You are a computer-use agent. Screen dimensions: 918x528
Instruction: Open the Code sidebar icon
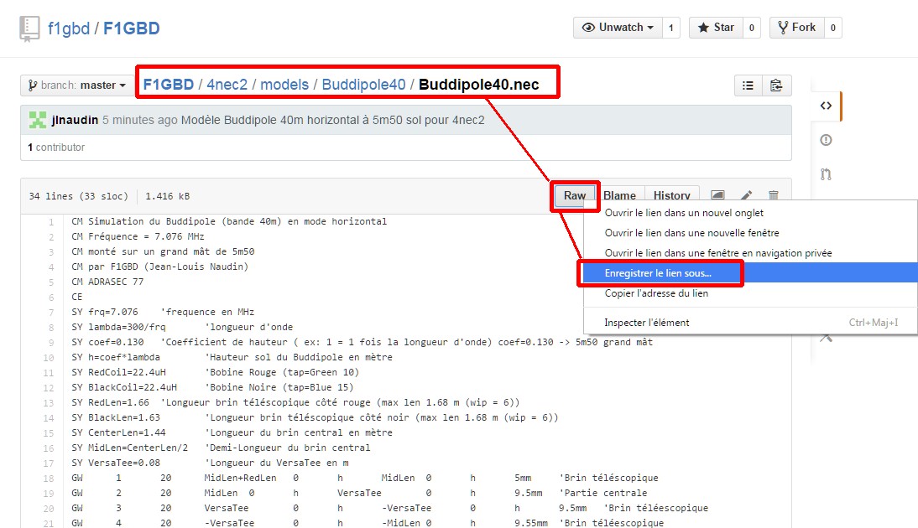[x=826, y=106]
